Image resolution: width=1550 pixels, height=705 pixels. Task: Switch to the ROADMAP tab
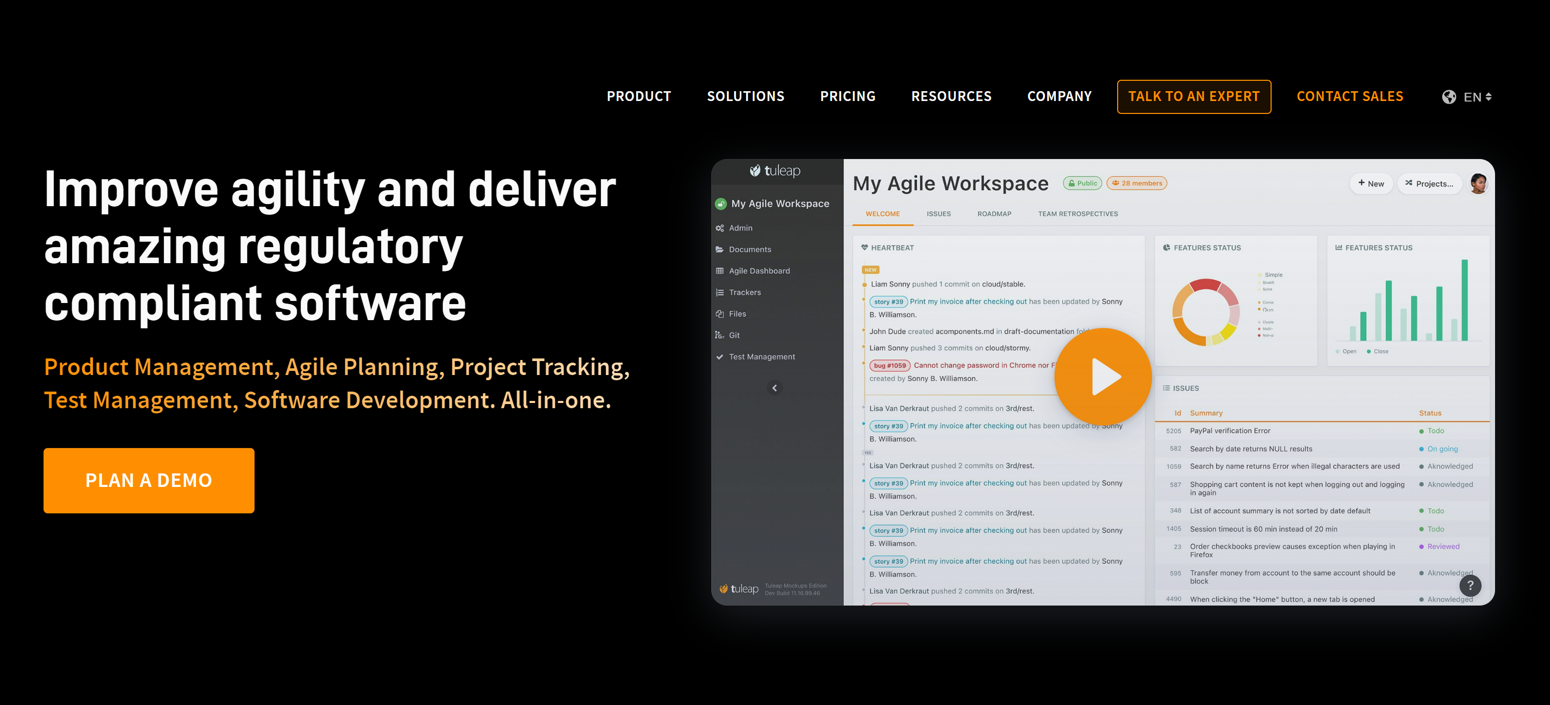(994, 214)
